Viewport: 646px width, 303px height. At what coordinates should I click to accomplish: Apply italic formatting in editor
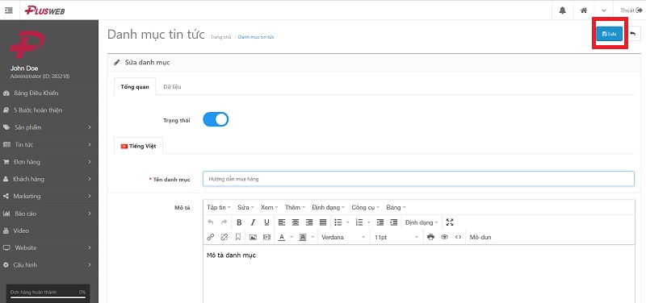pyautogui.click(x=253, y=222)
